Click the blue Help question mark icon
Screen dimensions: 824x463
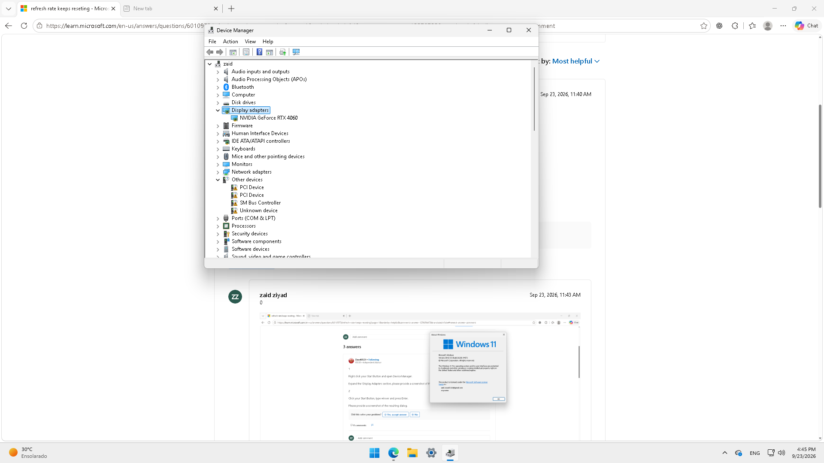click(259, 52)
